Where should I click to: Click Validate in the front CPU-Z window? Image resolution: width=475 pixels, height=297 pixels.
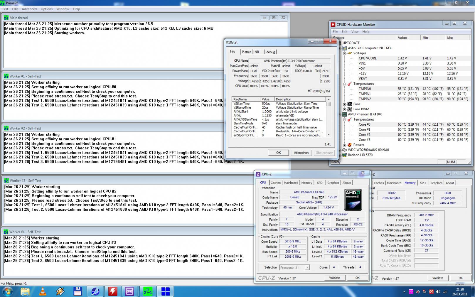[x=334, y=278]
